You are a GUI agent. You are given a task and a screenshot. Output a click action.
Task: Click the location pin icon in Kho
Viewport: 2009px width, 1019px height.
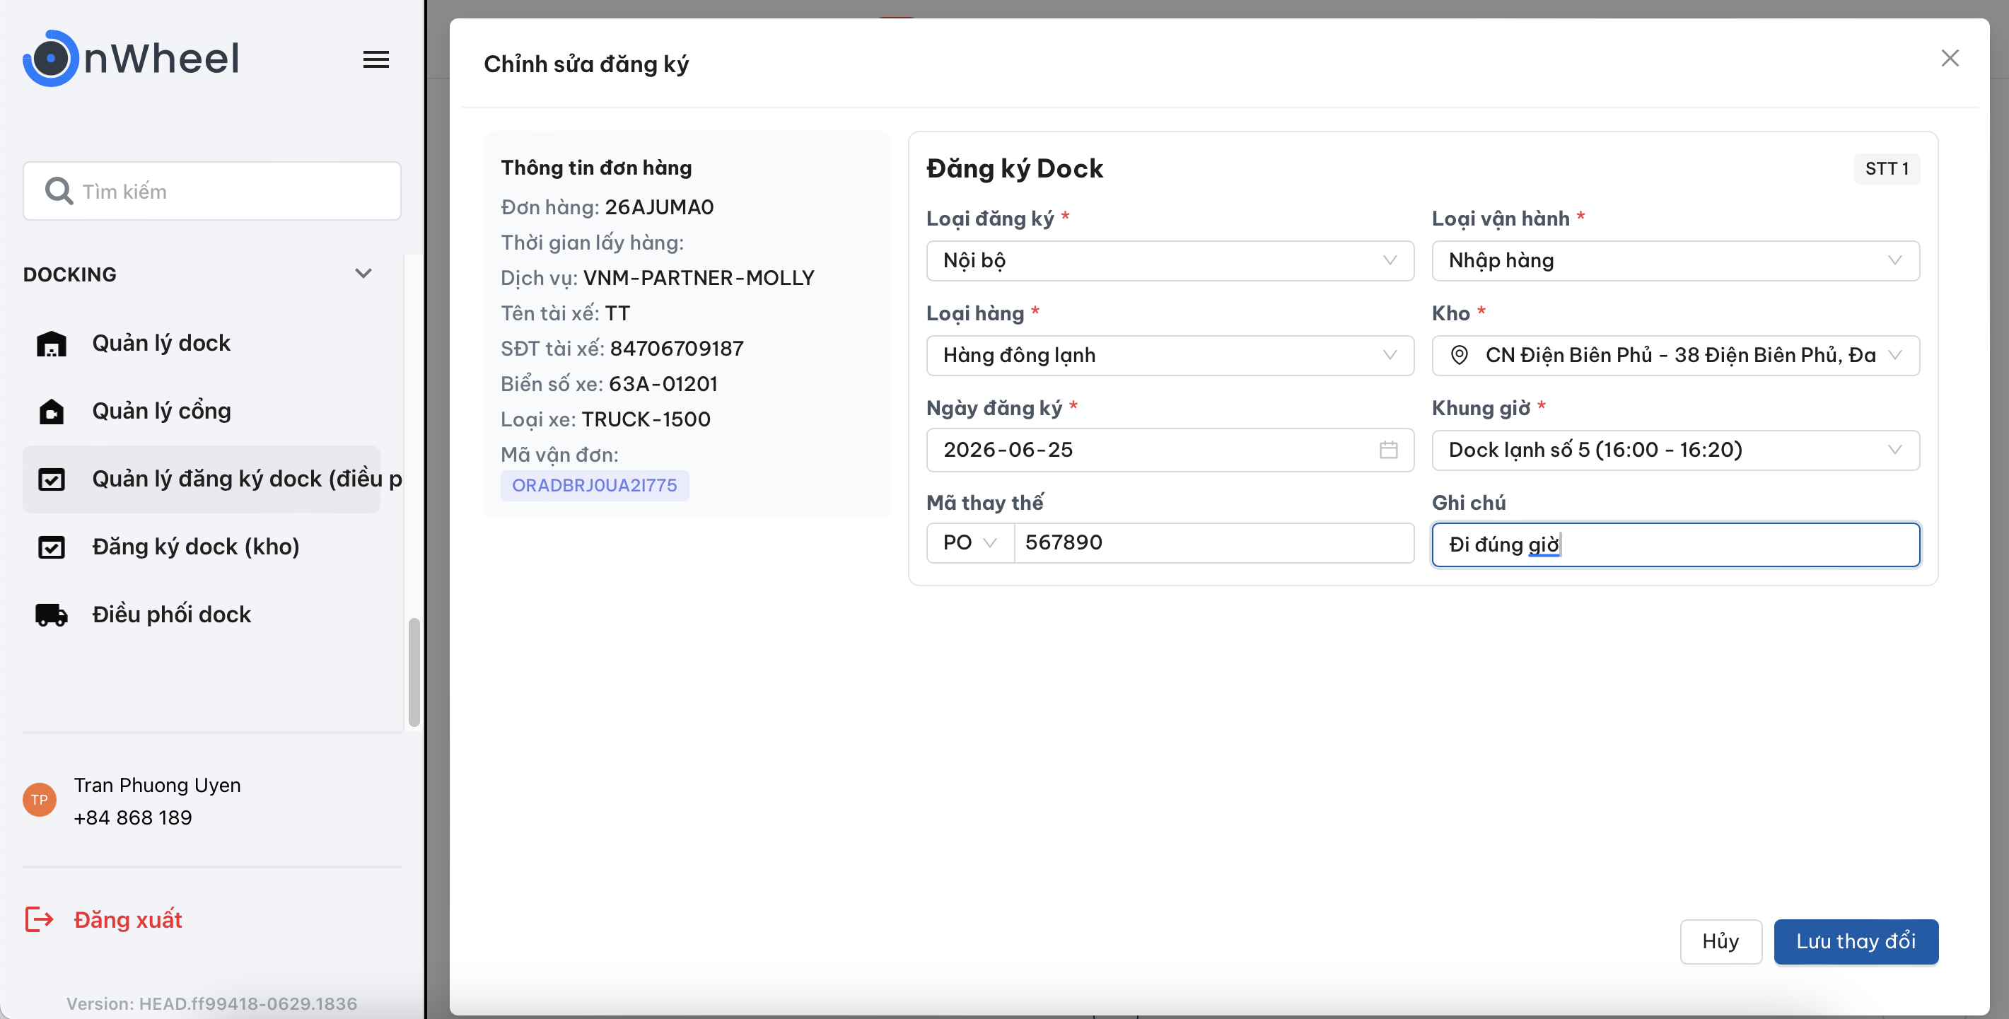(x=1459, y=356)
